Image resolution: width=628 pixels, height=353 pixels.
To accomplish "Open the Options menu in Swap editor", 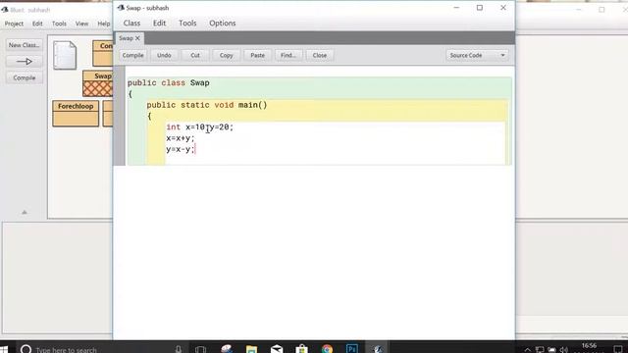I will pyautogui.click(x=223, y=24).
